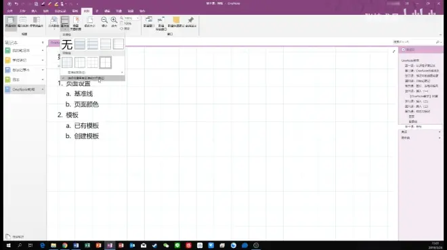Open the OneNote taskbar icon
447x250 pixels.
pos(110,245)
